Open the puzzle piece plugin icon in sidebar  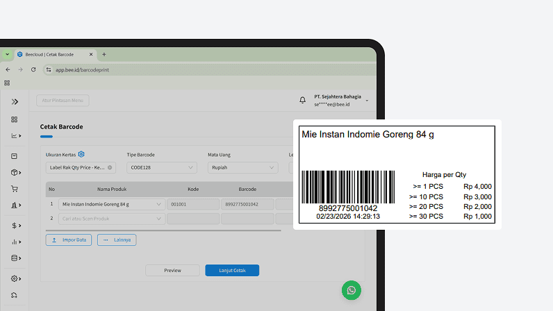[x=14, y=295]
